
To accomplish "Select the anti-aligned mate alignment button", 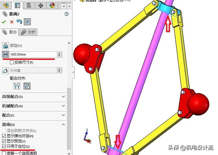I will click(27, 86).
